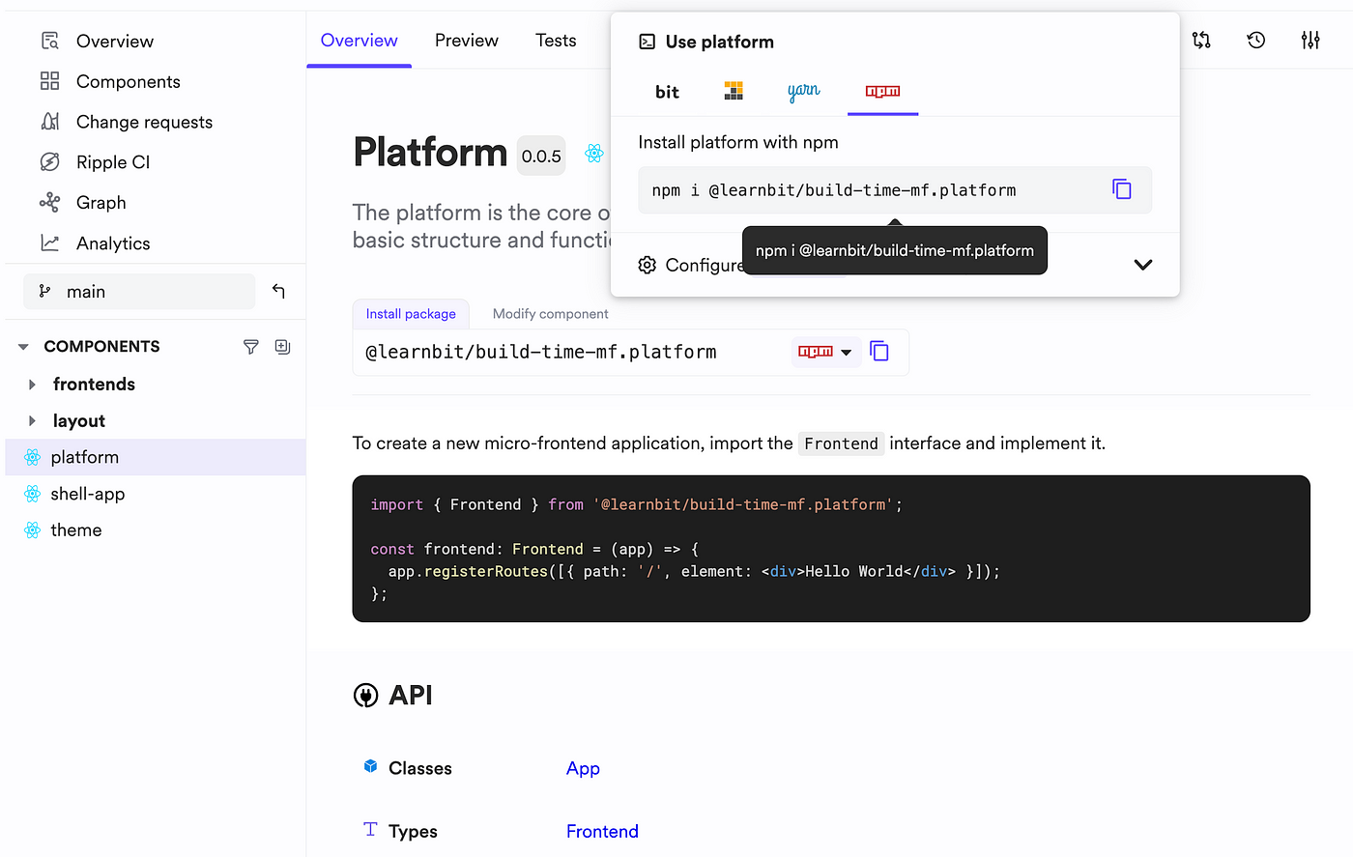Viewport: 1353px width, 857px height.
Task: Expand the frontends folder
Action: tap(32, 385)
